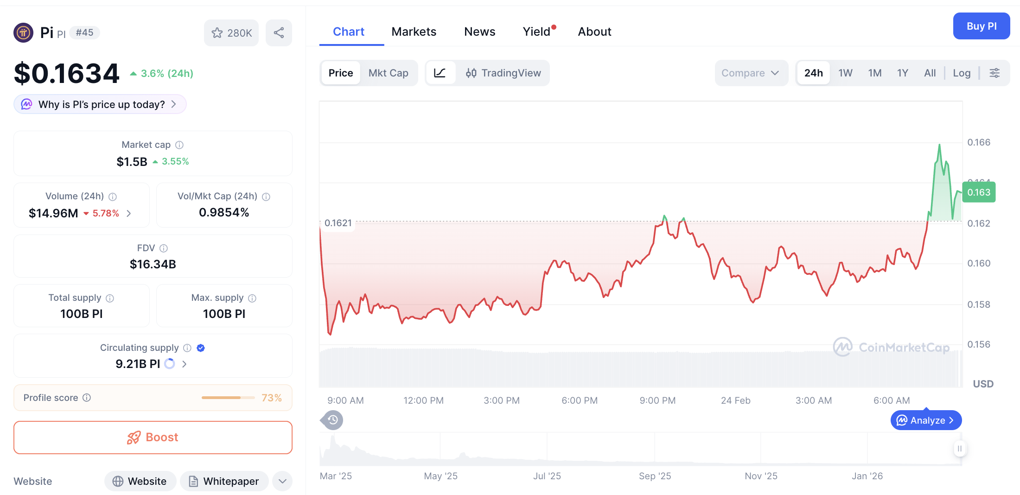Switch chart data to Mkt Cap

pyautogui.click(x=389, y=73)
